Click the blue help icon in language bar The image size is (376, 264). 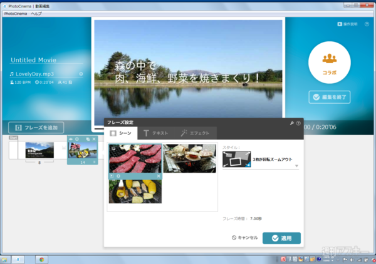(x=319, y=259)
